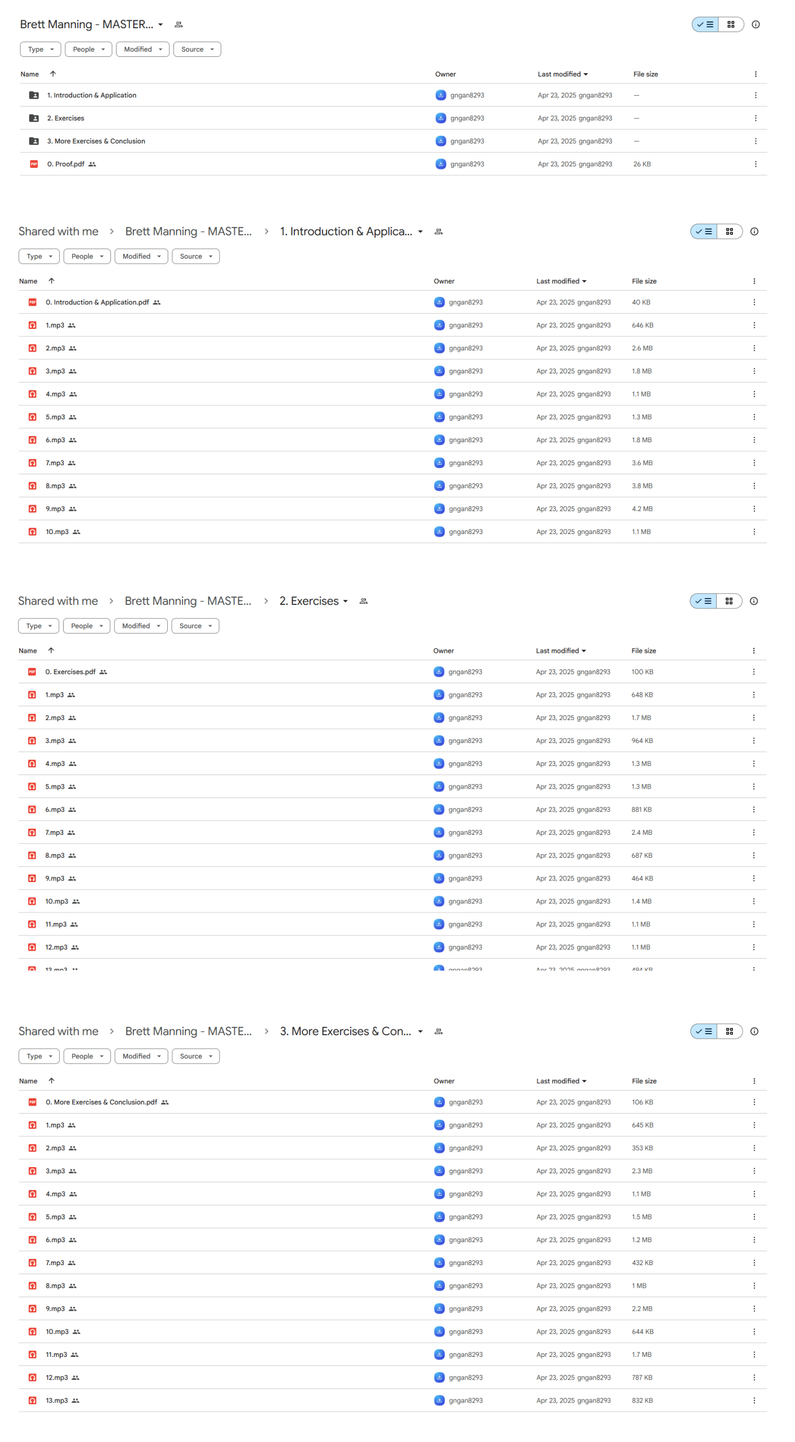Viewport: 795px width, 1442px height.
Task: Sort by Last modified in 1. Introduction & Application view
Action: [561, 281]
